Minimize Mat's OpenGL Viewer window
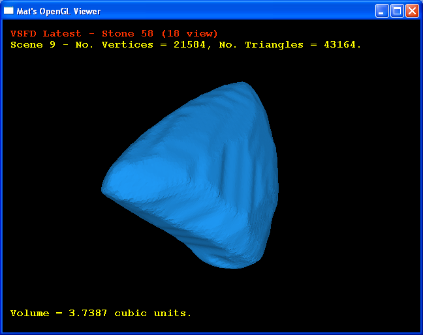Screen dimensions: 423x335 [382, 11]
